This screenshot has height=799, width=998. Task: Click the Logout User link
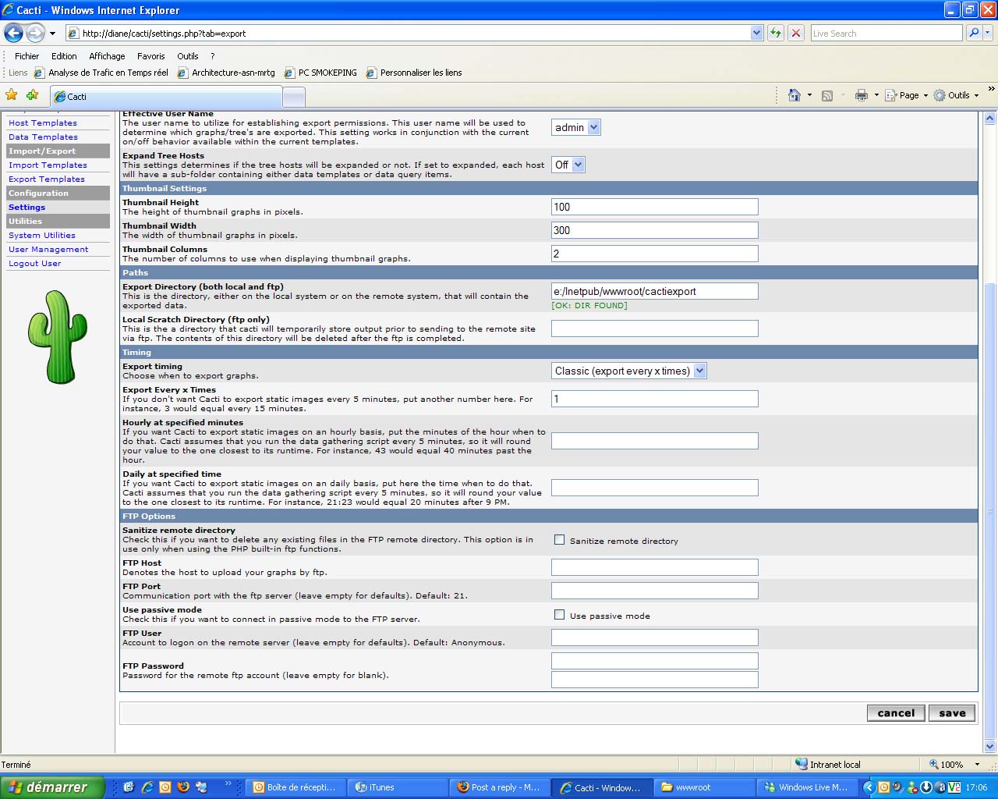click(x=34, y=263)
